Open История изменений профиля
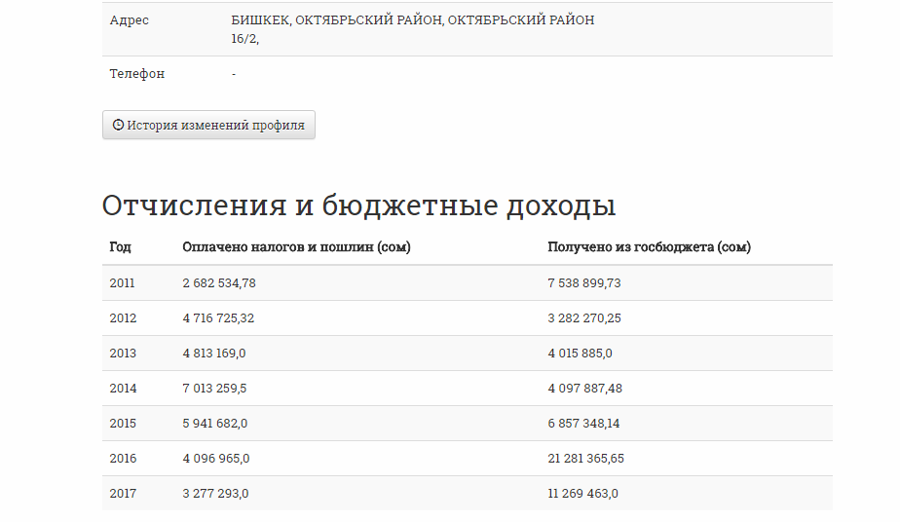 (x=208, y=126)
